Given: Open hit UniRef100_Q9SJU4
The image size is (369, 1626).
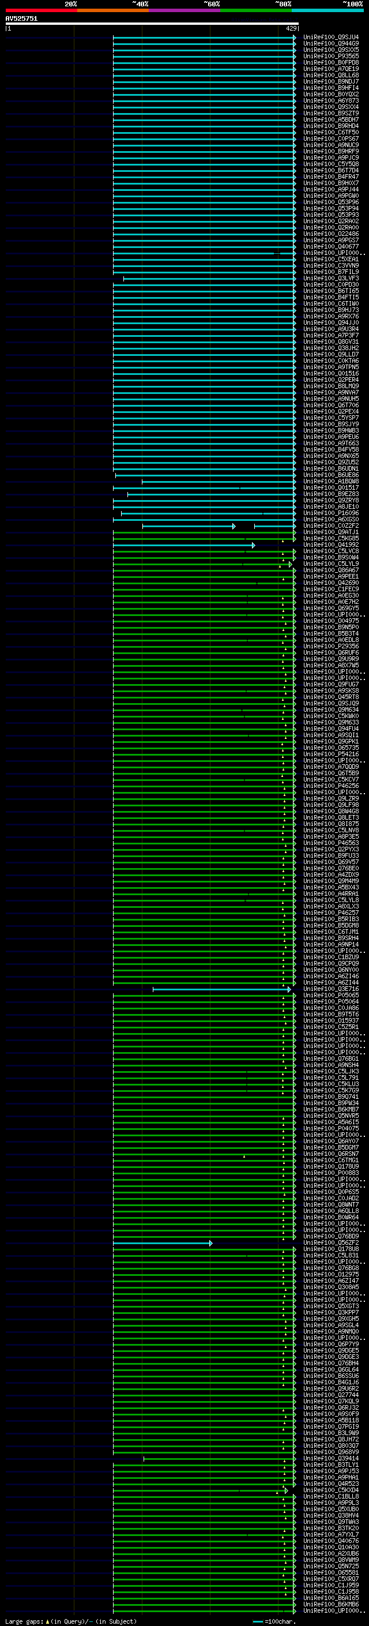Looking at the screenshot, I should [330, 37].
